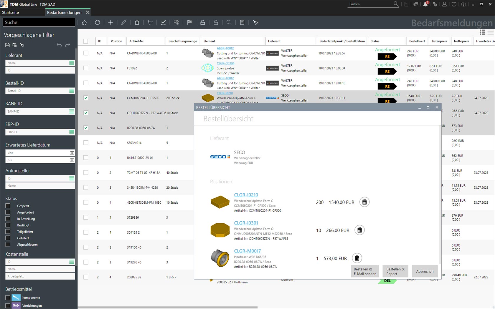Refresh the Bedarfsmeldungen list

click(98, 22)
